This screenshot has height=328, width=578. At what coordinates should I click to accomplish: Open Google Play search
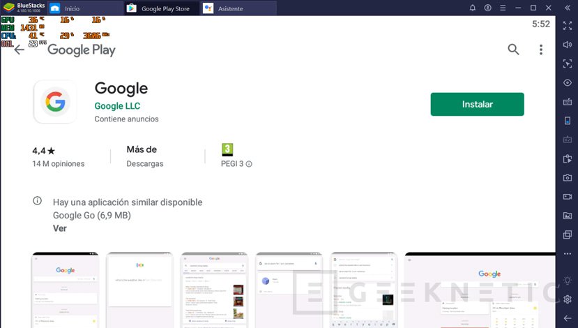pyautogui.click(x=513, y=49)
